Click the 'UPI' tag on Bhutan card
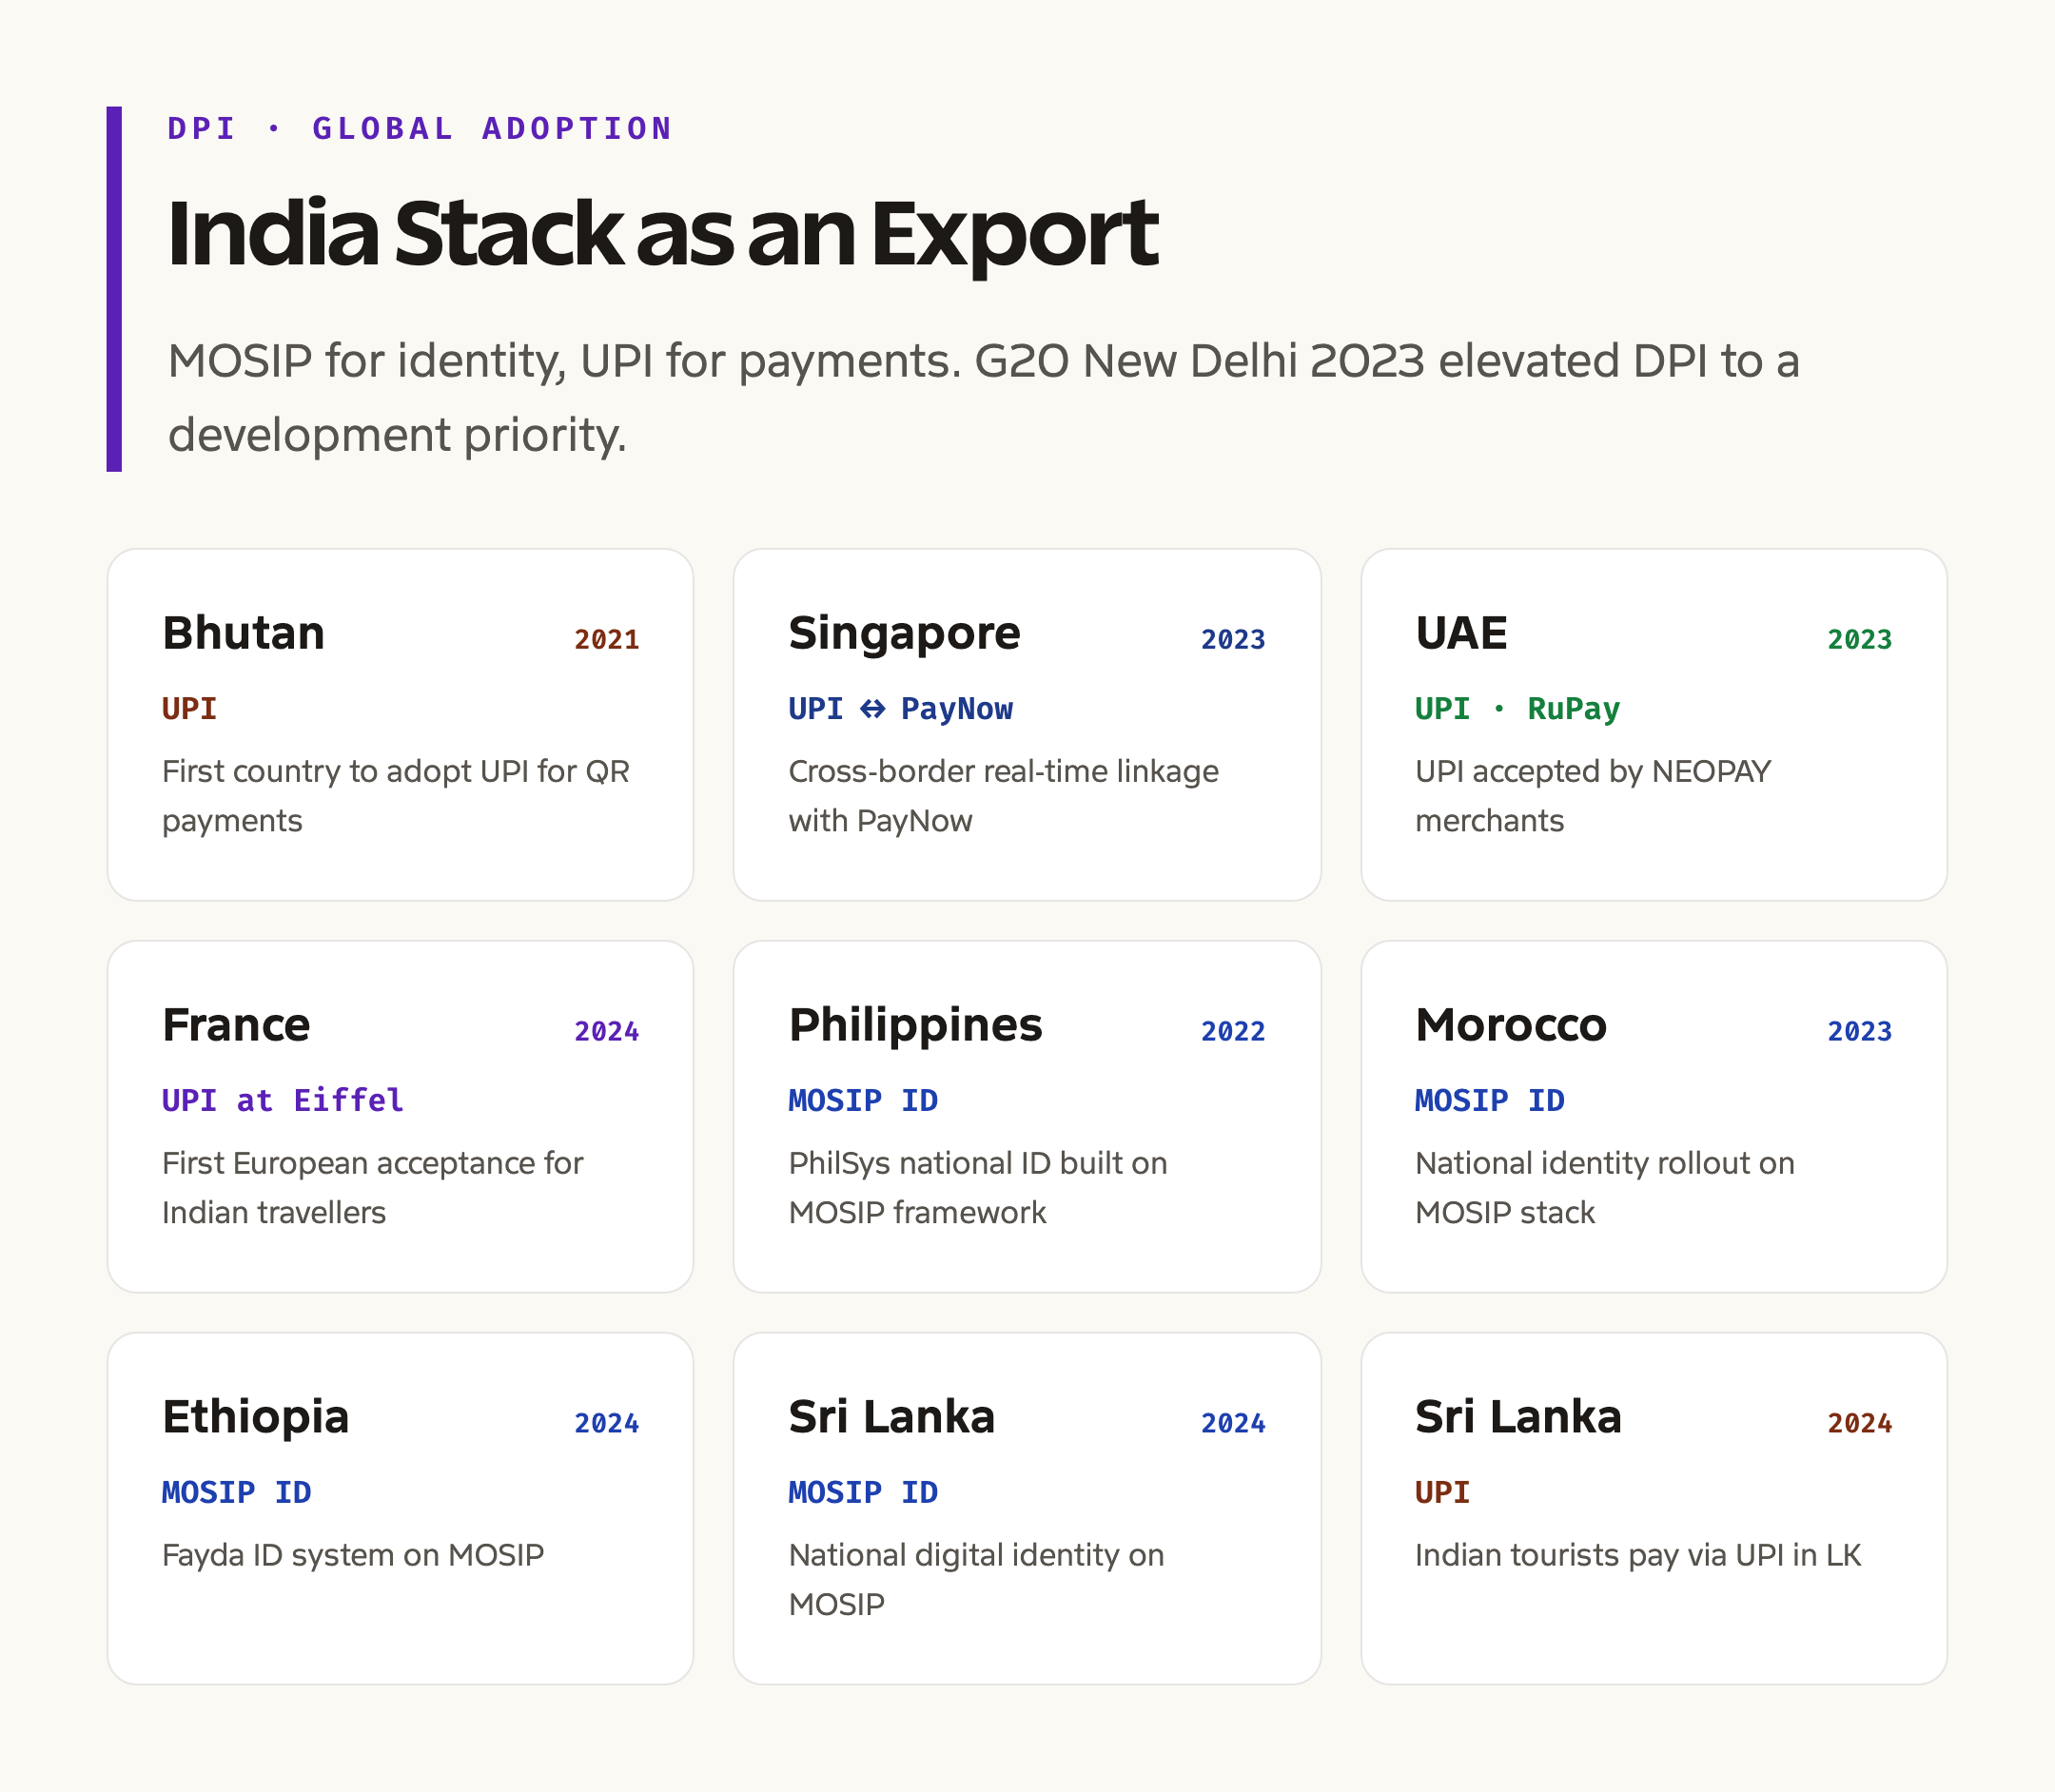This screenshot has width=2055, height=1792. 189,709
